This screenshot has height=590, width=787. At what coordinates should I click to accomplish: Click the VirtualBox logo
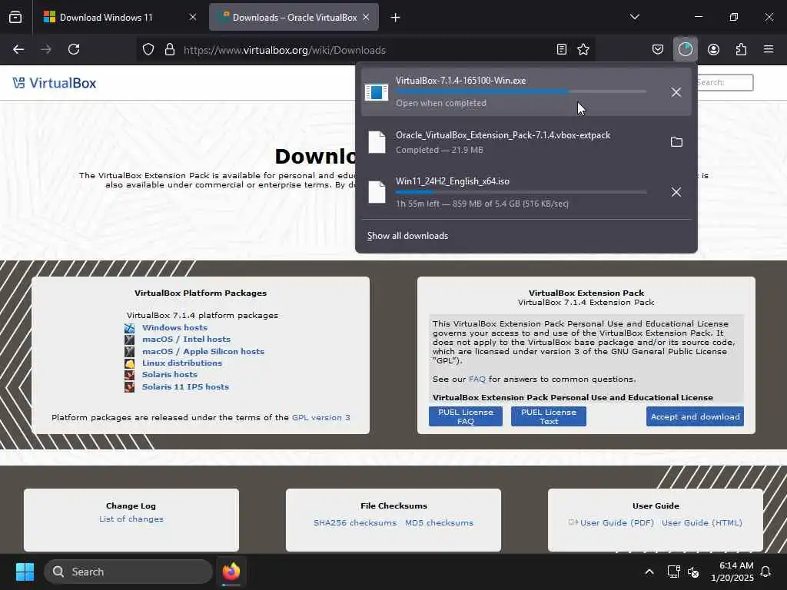[55, 83]
